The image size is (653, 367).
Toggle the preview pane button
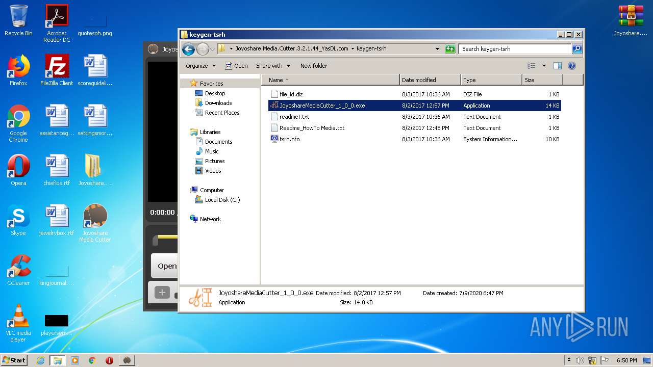(558, 66)
